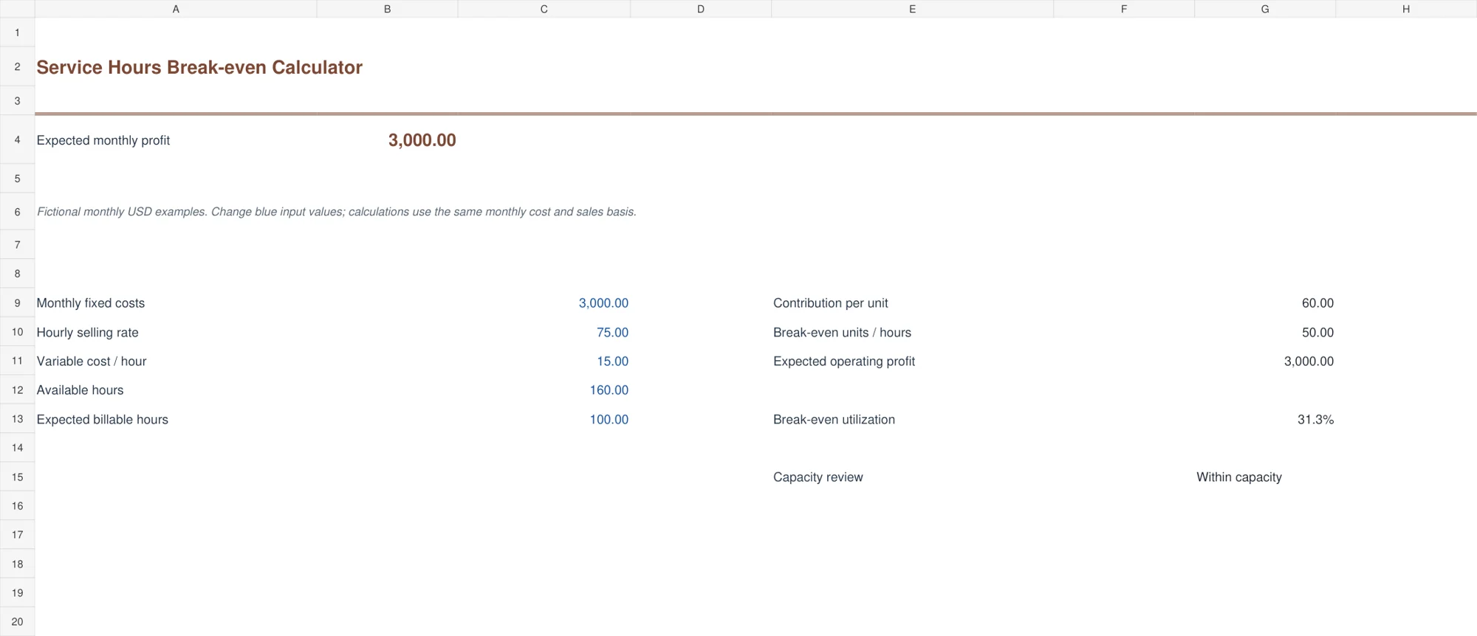Select the 'Hourly selling rate' label

(x=88, y=333)
